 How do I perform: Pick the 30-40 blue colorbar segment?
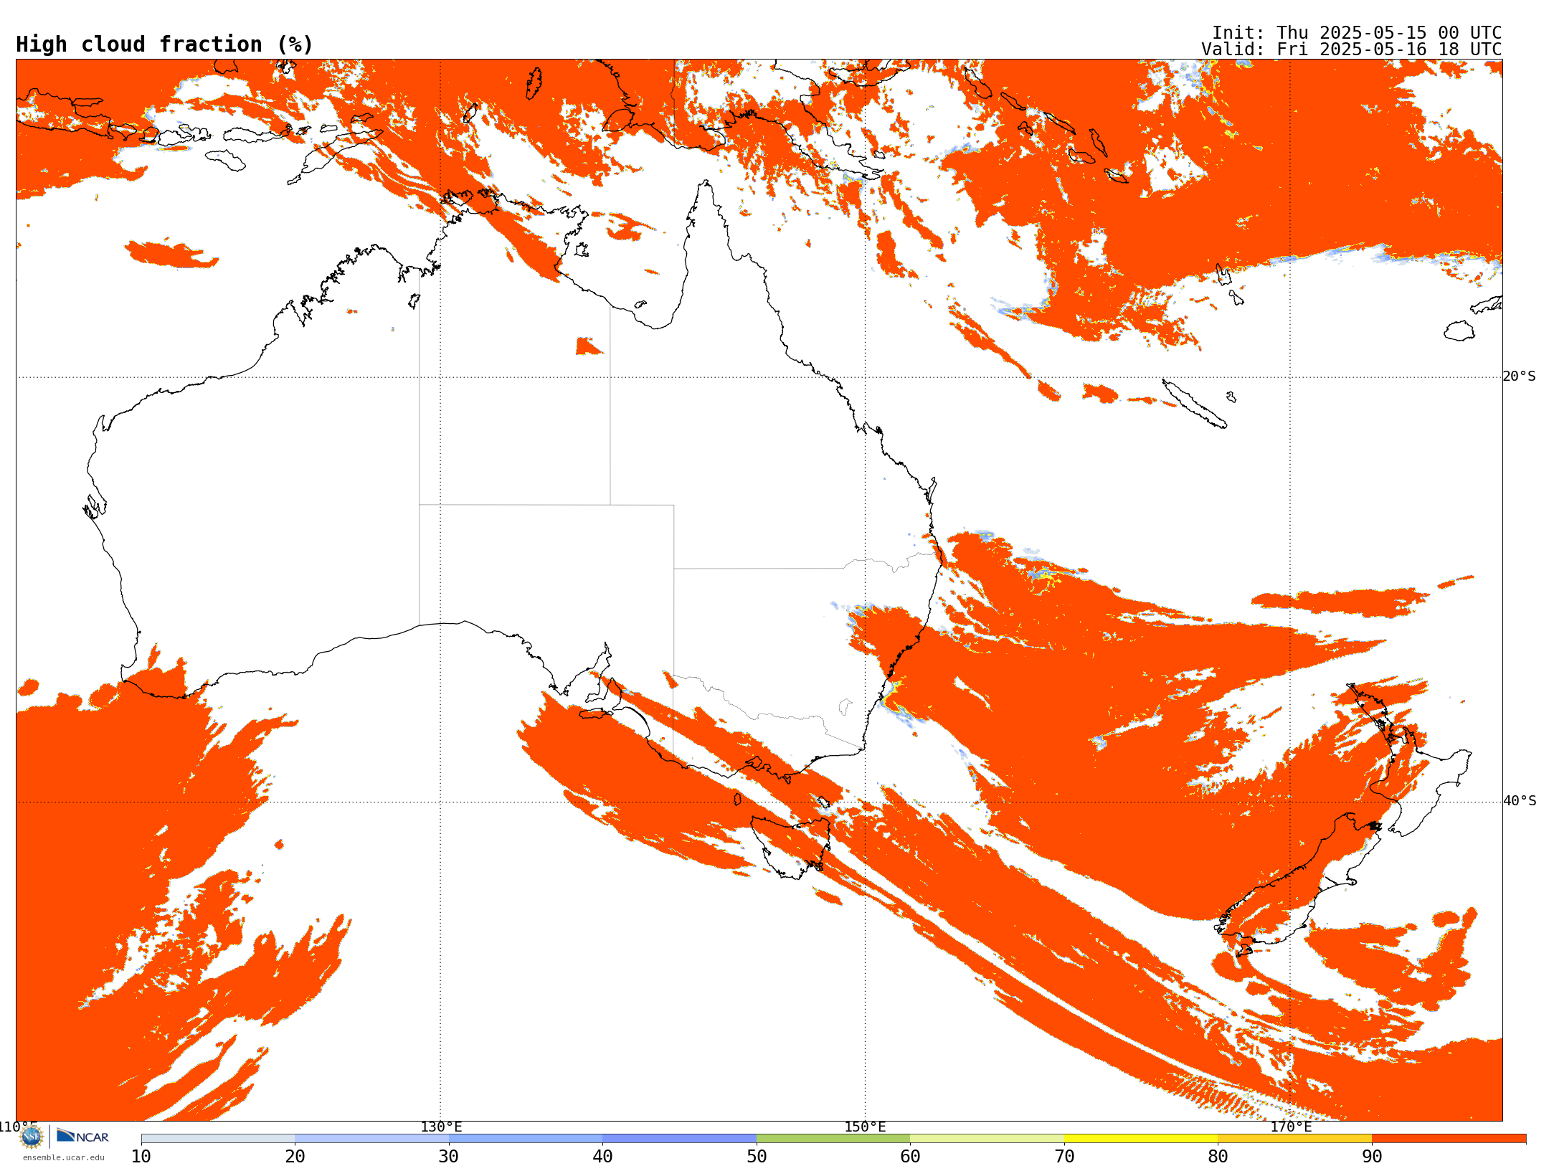pos(526,1139)
